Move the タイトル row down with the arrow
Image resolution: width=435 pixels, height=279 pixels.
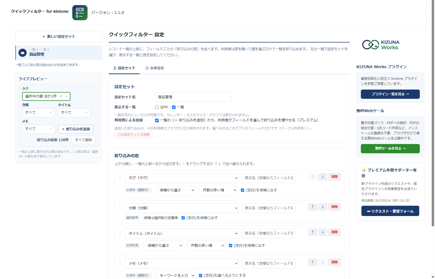click(x=323, y=232)
